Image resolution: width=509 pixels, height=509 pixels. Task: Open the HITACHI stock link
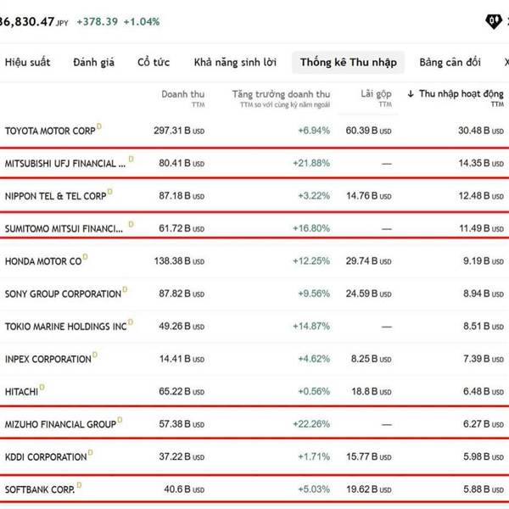[x=21, y=392]
